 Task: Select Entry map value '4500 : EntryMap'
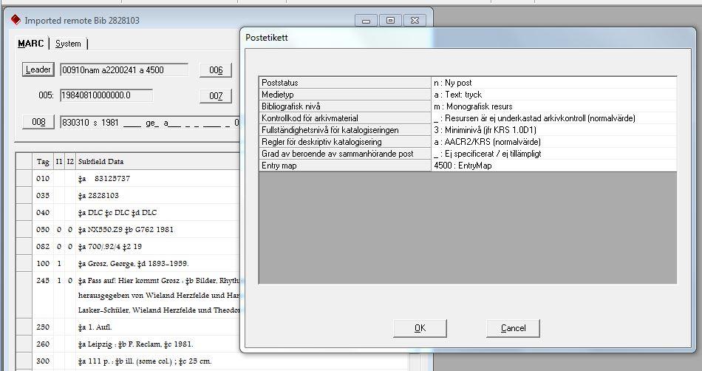[553, 165]
